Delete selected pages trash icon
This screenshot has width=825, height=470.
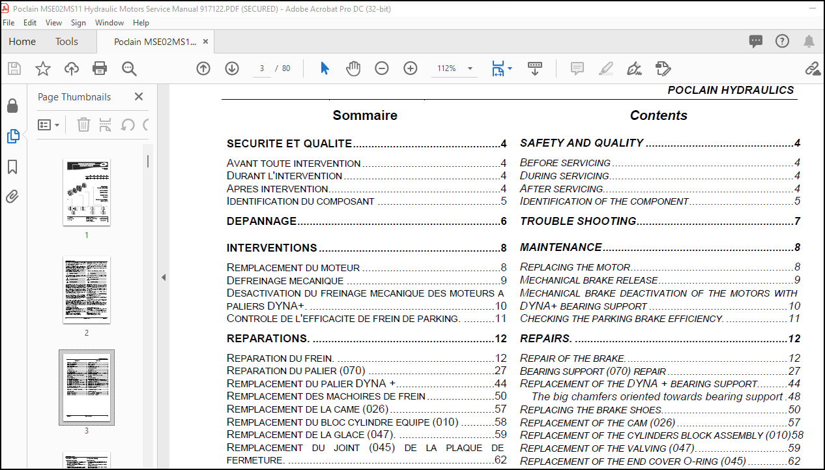point(83,125)
